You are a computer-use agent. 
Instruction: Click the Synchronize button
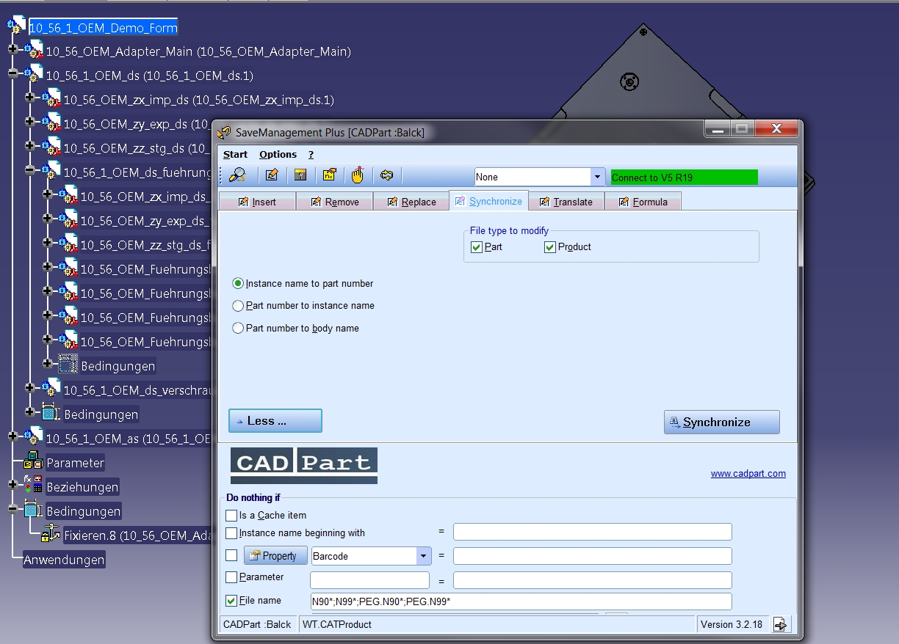point(722,422)
